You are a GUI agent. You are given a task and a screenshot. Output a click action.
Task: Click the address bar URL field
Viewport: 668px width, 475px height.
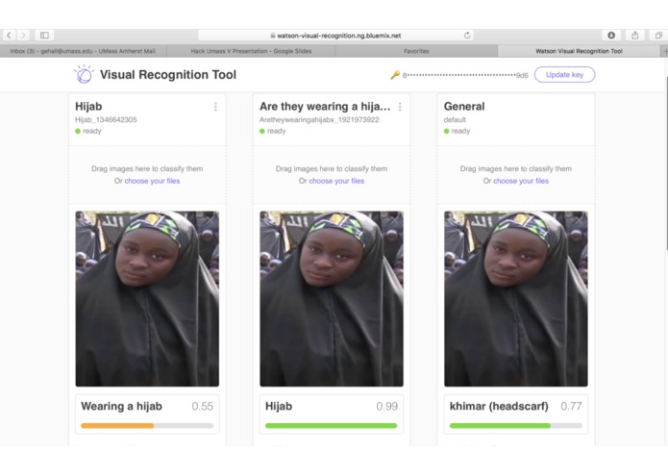click(335, 36)
